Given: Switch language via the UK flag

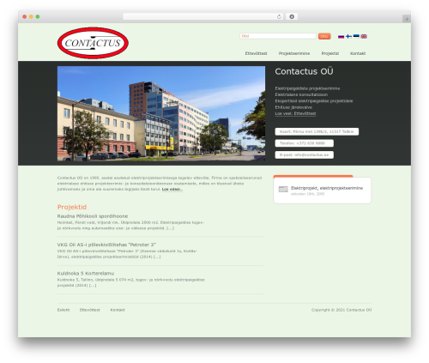Looking at the screenshot, I should click(364, 36).
